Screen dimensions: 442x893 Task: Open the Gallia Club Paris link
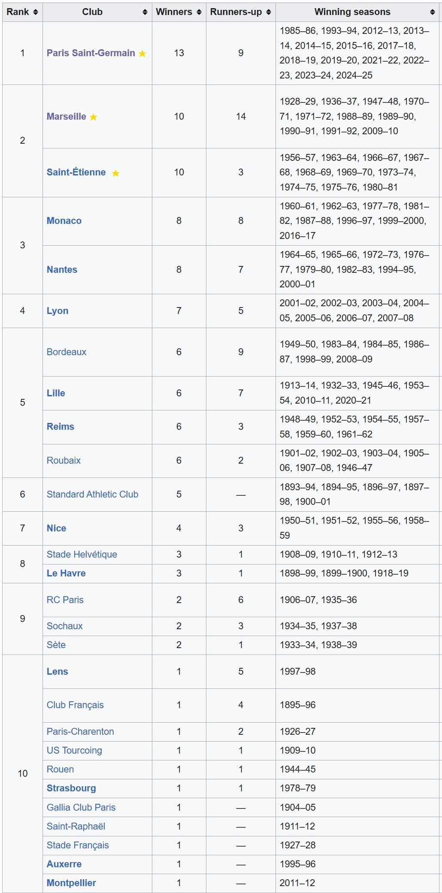81,808
